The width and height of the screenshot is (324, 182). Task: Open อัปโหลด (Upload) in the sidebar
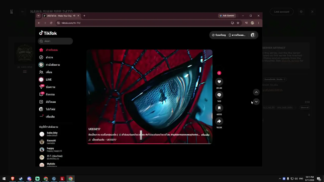pos(47,102)
